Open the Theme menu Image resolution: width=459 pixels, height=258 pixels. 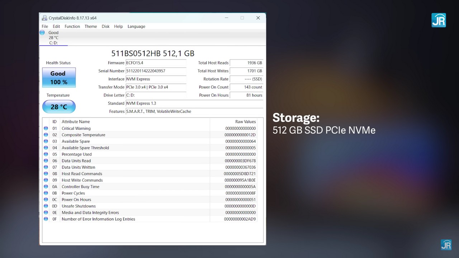(91, 27)
